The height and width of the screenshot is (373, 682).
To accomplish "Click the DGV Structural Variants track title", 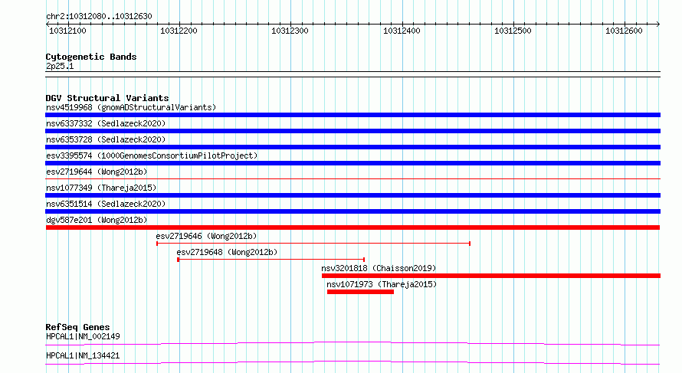I will [107, 98].
